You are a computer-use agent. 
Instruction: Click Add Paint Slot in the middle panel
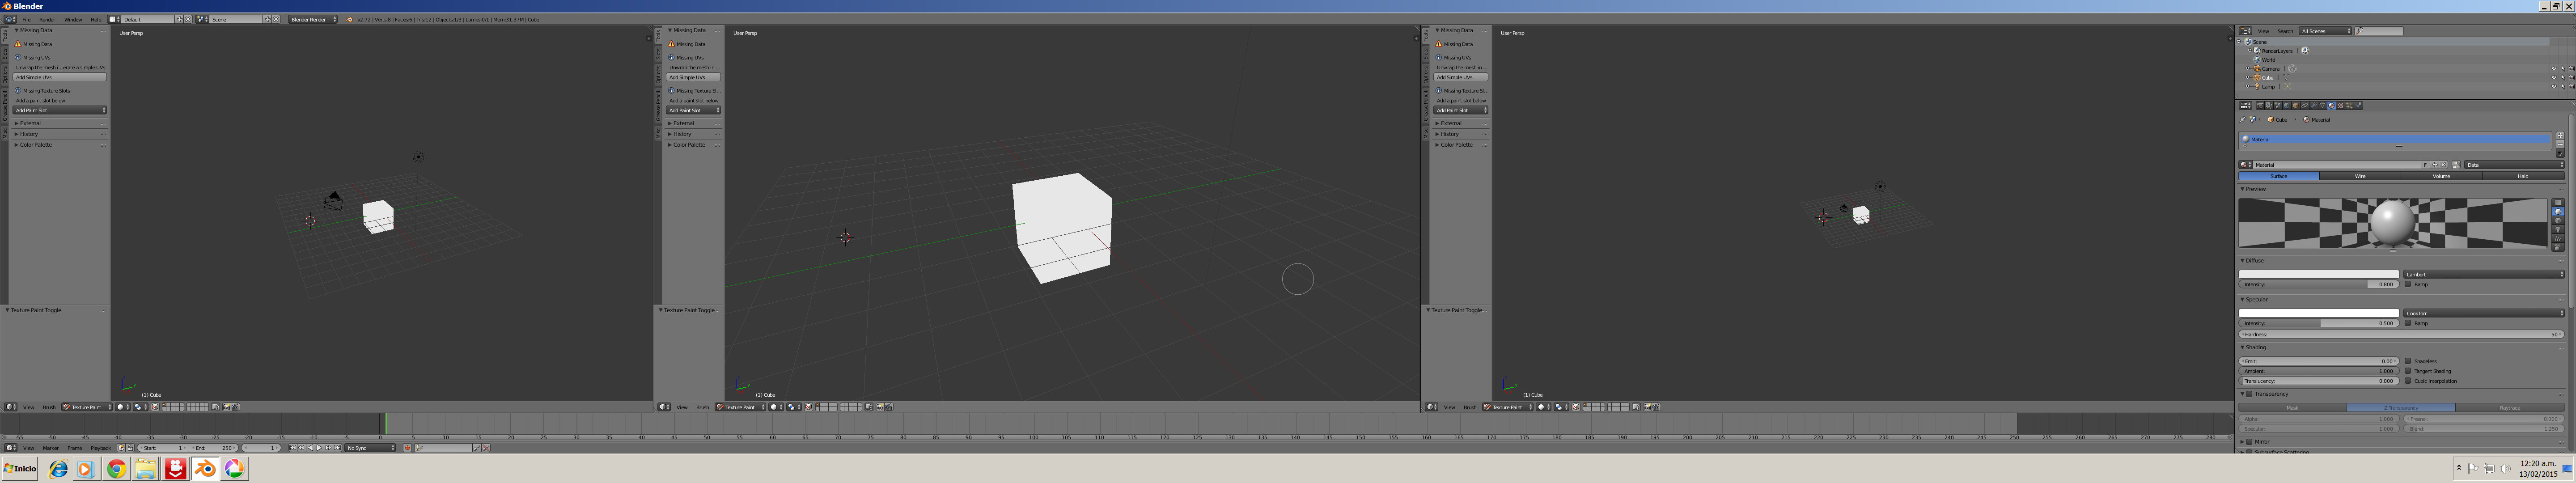click(693, 110)
